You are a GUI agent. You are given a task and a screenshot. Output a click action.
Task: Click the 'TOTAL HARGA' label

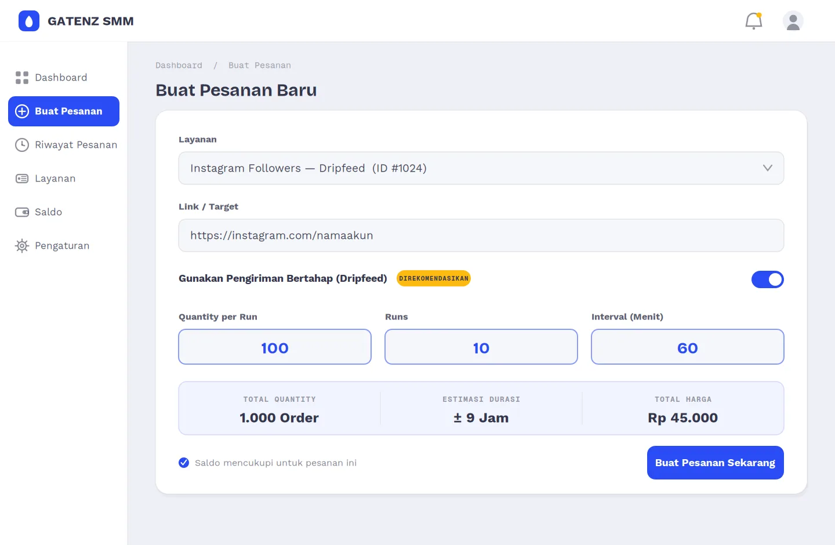pos(683,399)
